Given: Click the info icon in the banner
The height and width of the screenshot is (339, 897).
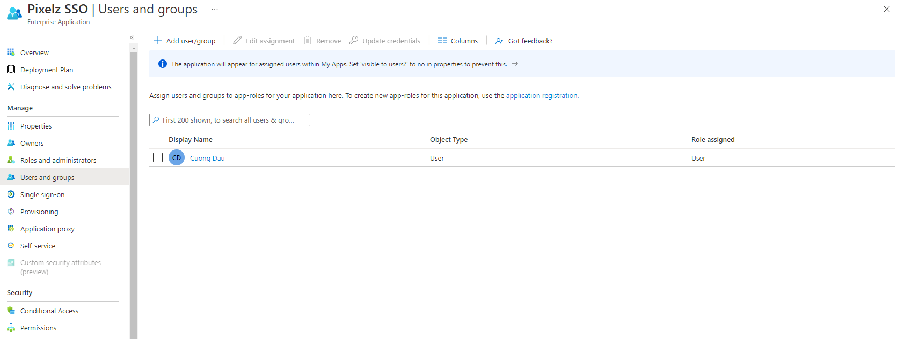Looking at the screenshot, I should (163, 64).
